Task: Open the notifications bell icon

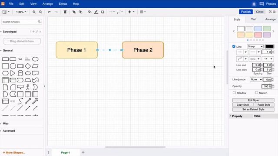Action: coord(254,4)
